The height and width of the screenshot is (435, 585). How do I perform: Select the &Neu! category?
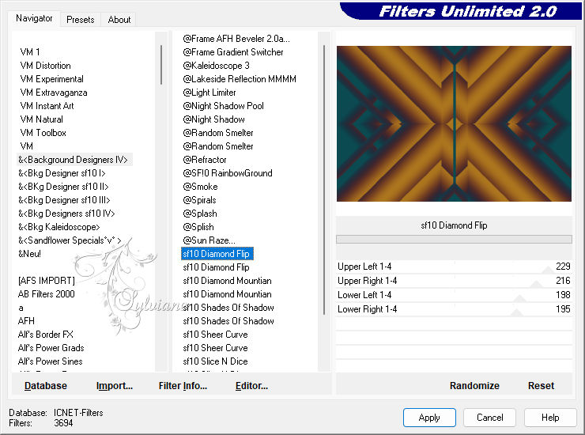click(x=29, y=254)
